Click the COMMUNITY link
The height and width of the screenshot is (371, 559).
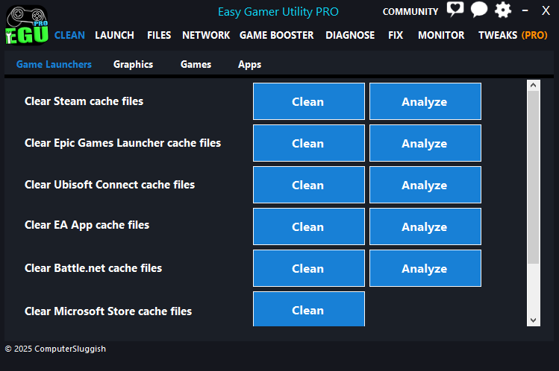tap(410, 11)
